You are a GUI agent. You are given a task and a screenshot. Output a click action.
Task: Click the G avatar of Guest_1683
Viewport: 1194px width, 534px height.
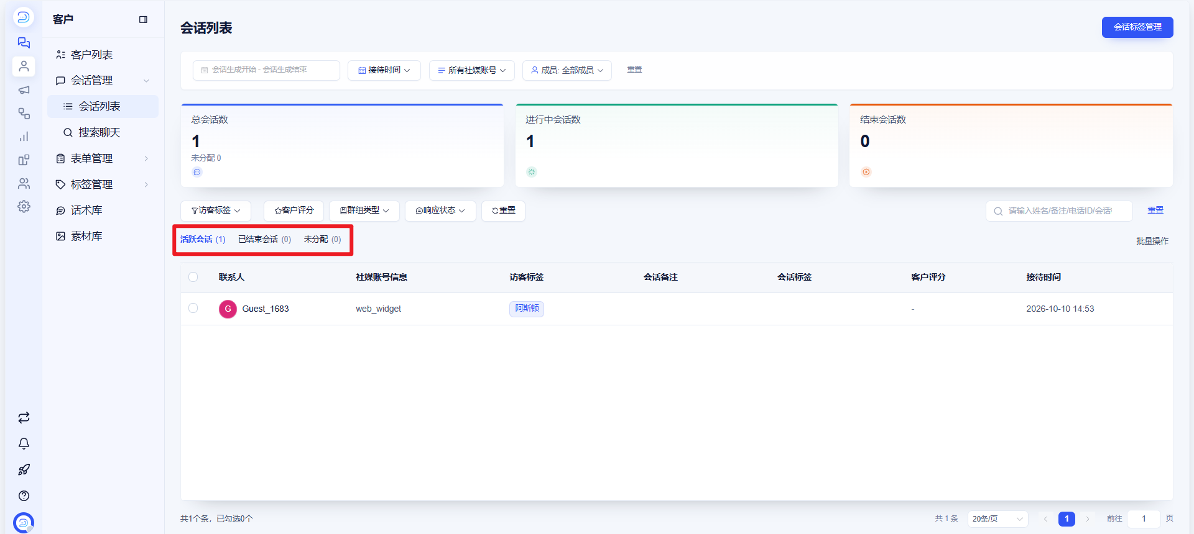(228, 309)
